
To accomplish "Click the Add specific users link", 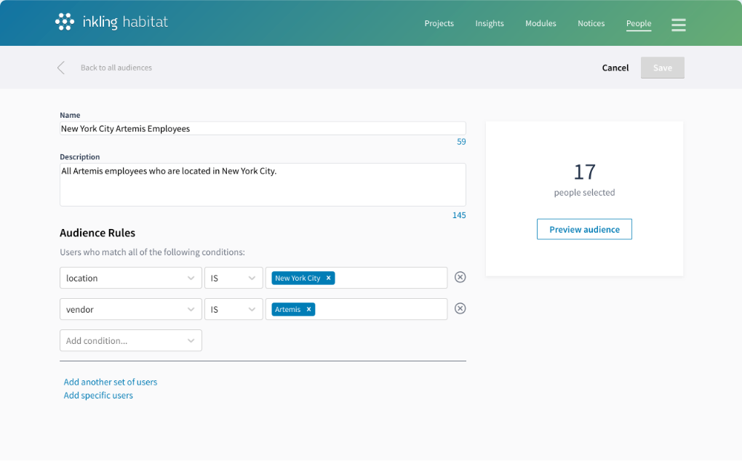I will click(98, 396).
